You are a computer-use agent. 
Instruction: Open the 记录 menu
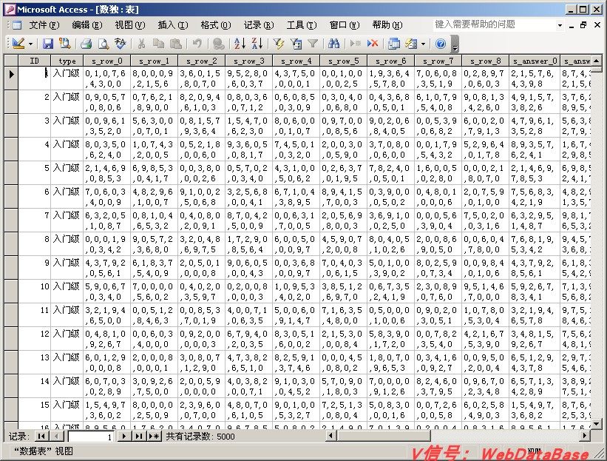(x=259, y=25)
